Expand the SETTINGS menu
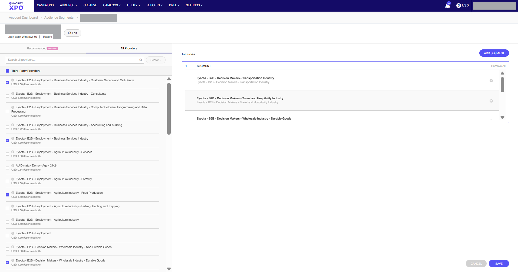518x272 pixels. [194, 5]
